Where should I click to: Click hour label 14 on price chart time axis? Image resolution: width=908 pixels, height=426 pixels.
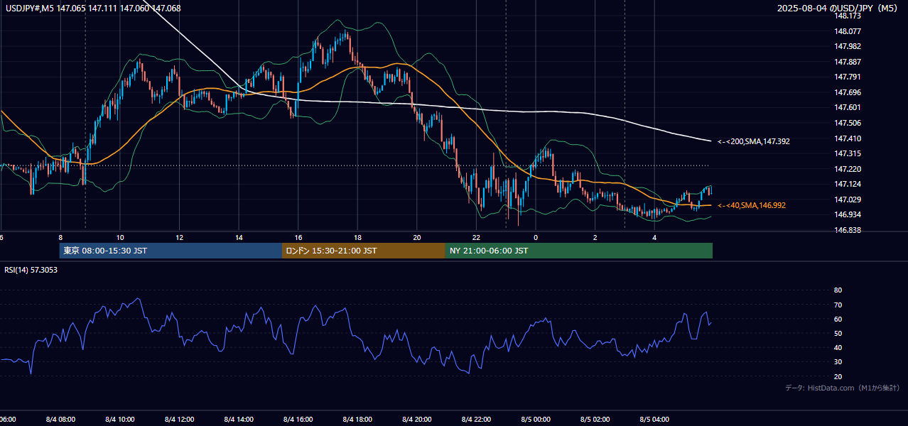pyautogui.click(x=239, y=238)
